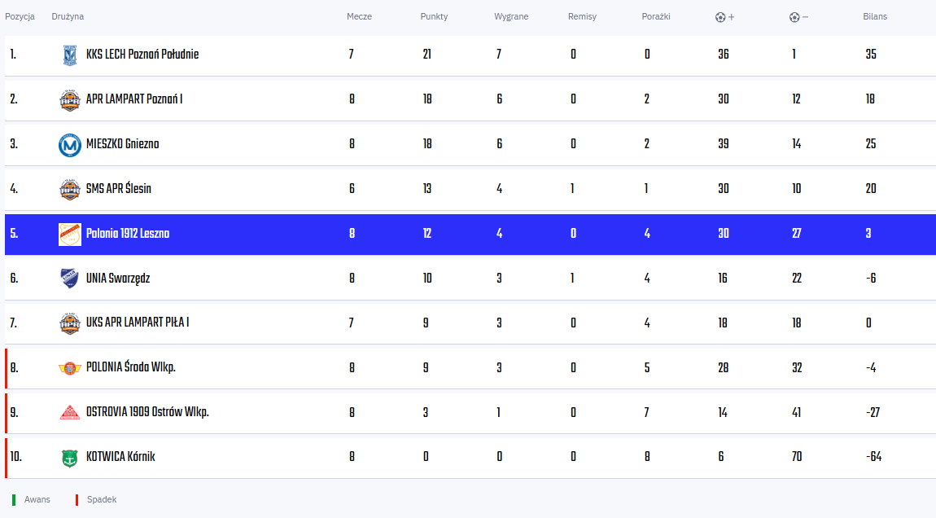Click the Polonia 1912 Leszno crest
The width and height of the screenshot is (936, 518).
pyautogui.click(x=70, y=235)
